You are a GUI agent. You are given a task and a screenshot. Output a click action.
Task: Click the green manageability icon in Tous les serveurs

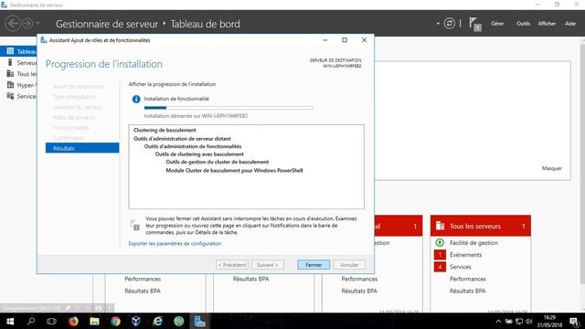(x=440, y=243)
